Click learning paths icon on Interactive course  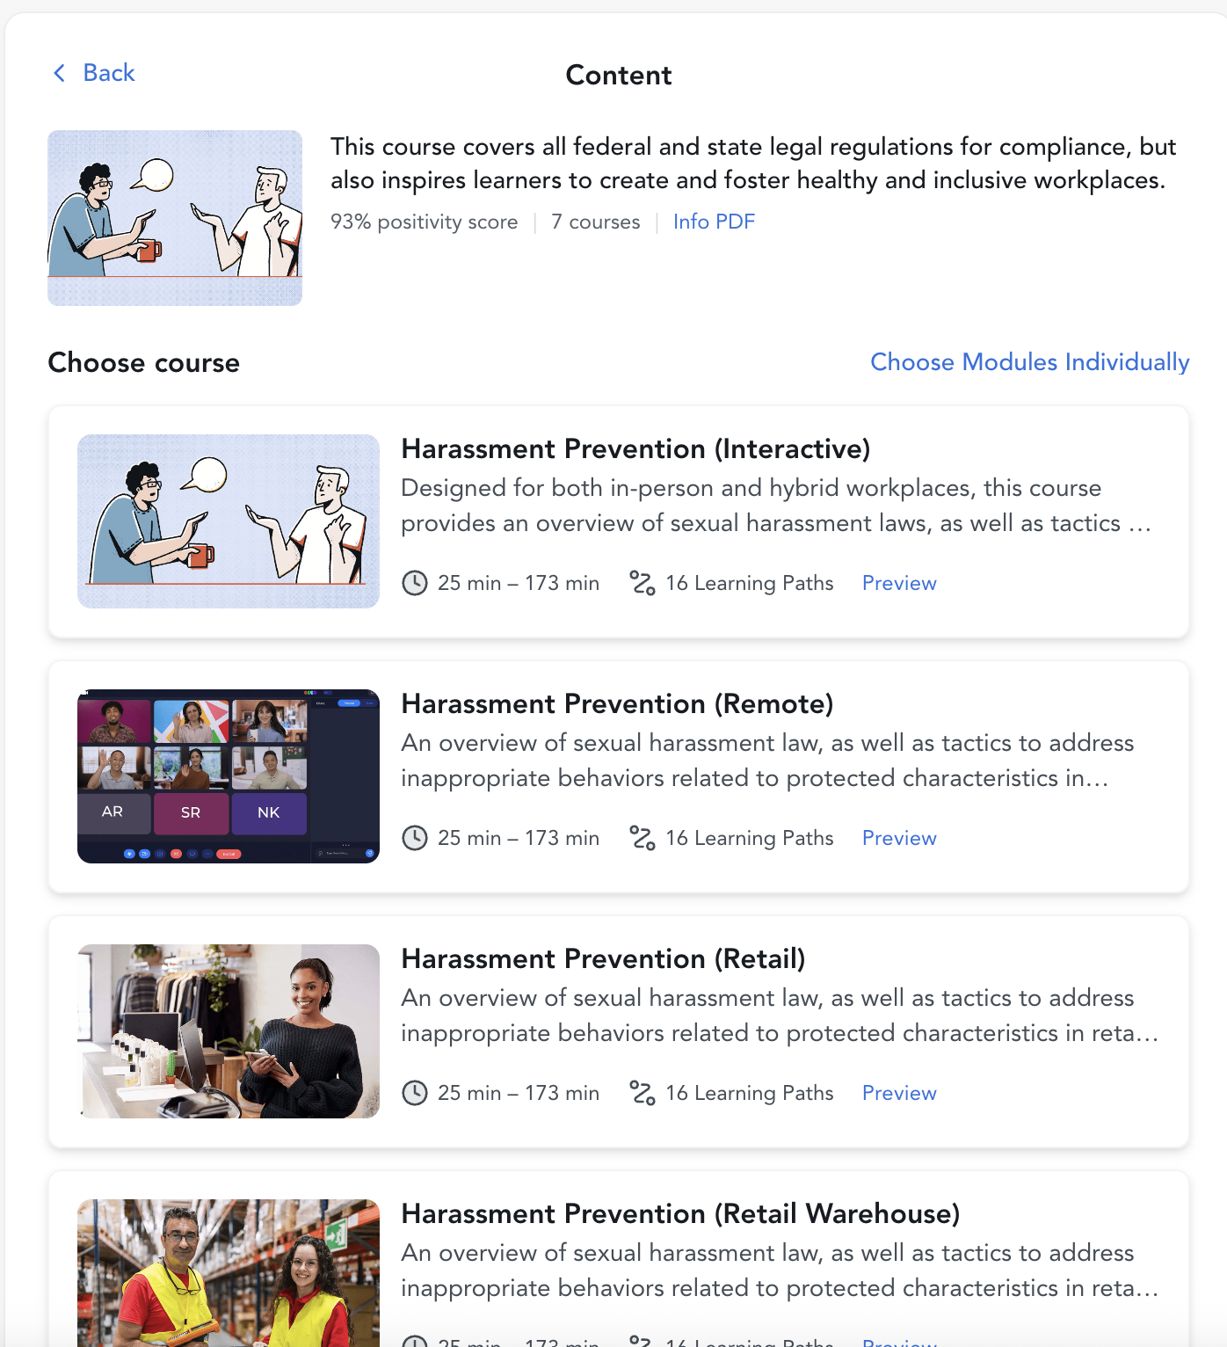click(x=643, y=583)
